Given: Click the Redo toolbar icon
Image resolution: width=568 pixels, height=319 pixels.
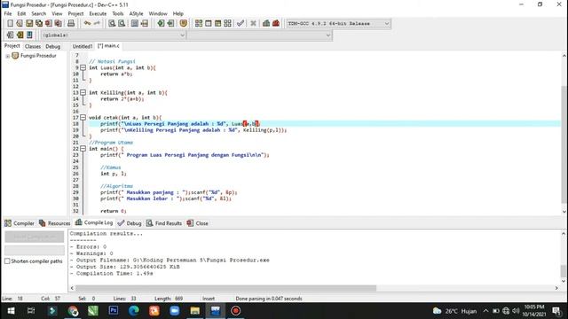Looking at the screenshot, I should pos(97,23).
